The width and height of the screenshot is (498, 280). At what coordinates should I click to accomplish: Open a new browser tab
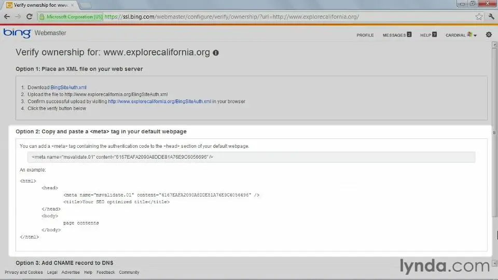click(x=85, y=5)
